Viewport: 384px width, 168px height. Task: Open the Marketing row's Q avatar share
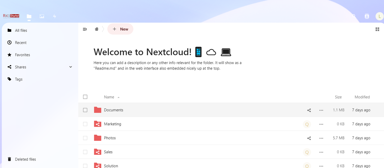(307, 124)
